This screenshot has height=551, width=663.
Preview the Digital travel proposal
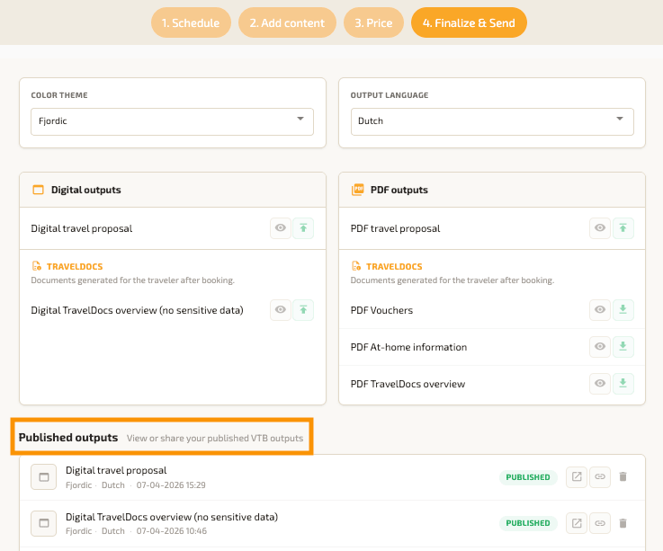point(281,228)
